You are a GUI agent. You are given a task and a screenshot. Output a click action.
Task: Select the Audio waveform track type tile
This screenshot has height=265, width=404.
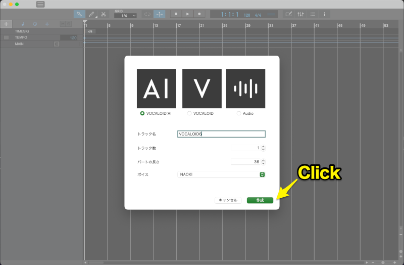click(245, 89)
